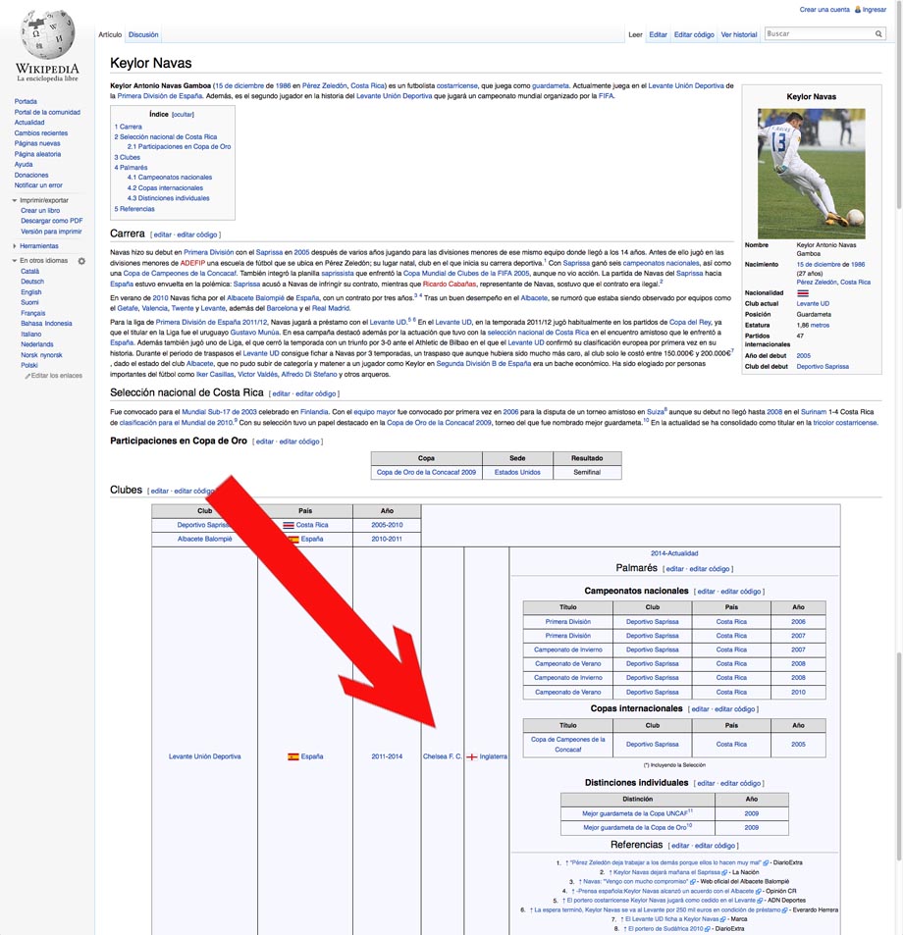
Task: Click the pencil icon by Editar los enlaces
Action: click(27, 376)
